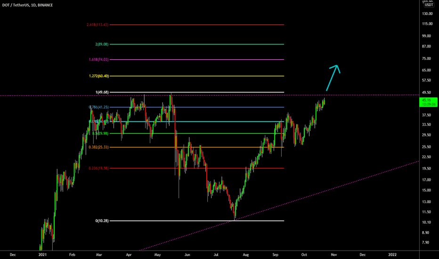The height and width of the screenshot is (259, 439).
Task: Click the red 2.618 extension line
Action: pyautogui.click(x=197, y=24)
